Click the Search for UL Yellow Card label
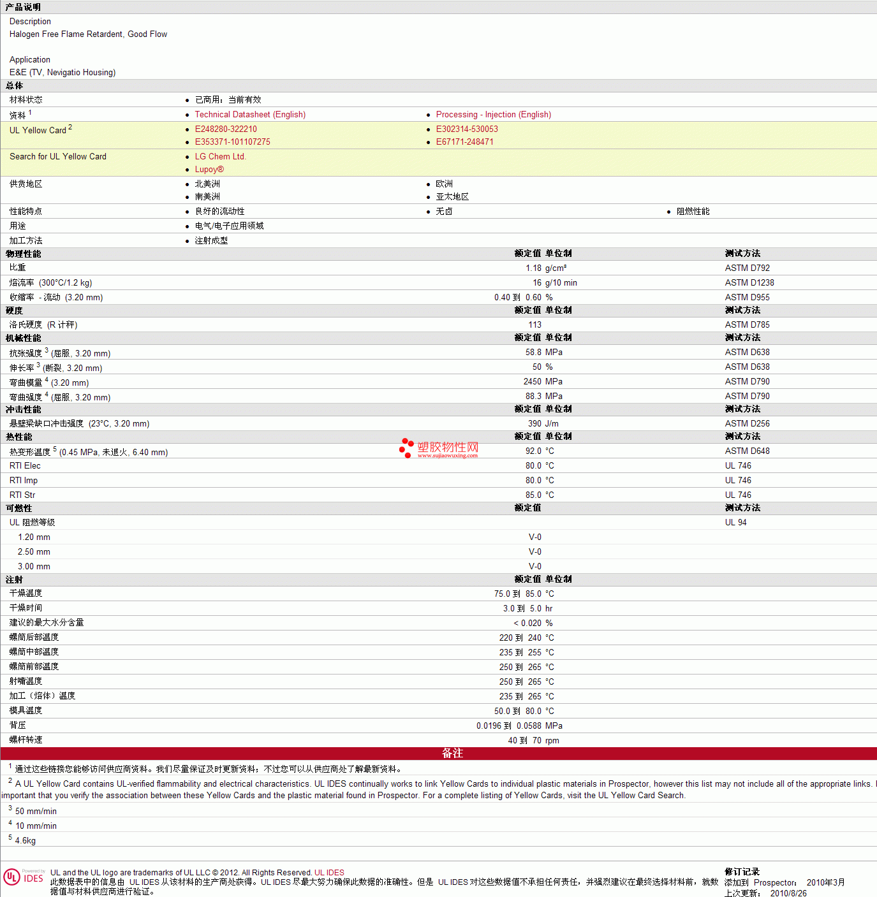 (58, 157)
